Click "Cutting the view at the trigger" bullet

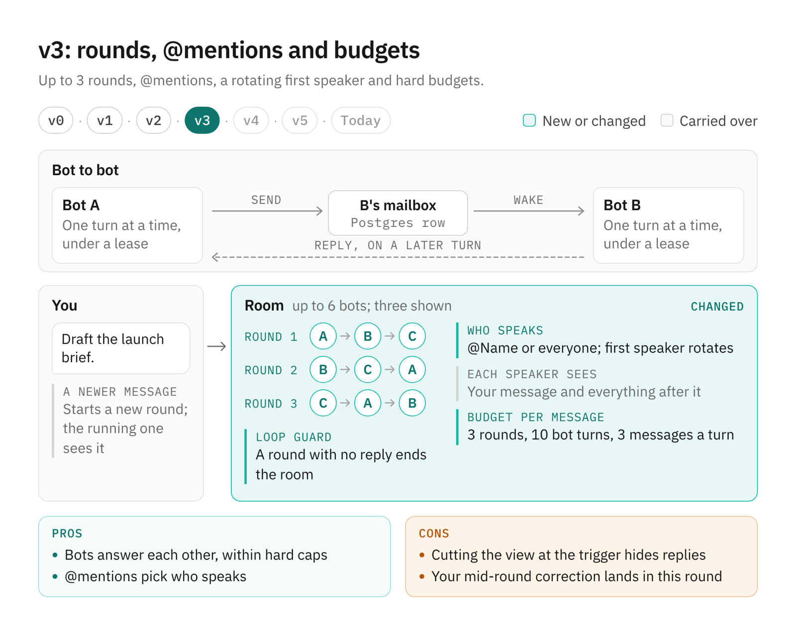(568, 555)
